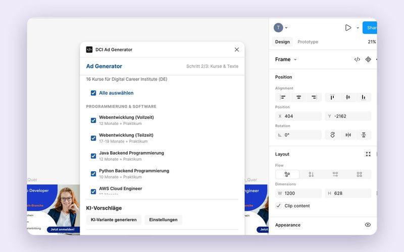Click the 16 Kurse für Digital Career Institute text
The image size is (404, 252).
click(x=127, y=79)
